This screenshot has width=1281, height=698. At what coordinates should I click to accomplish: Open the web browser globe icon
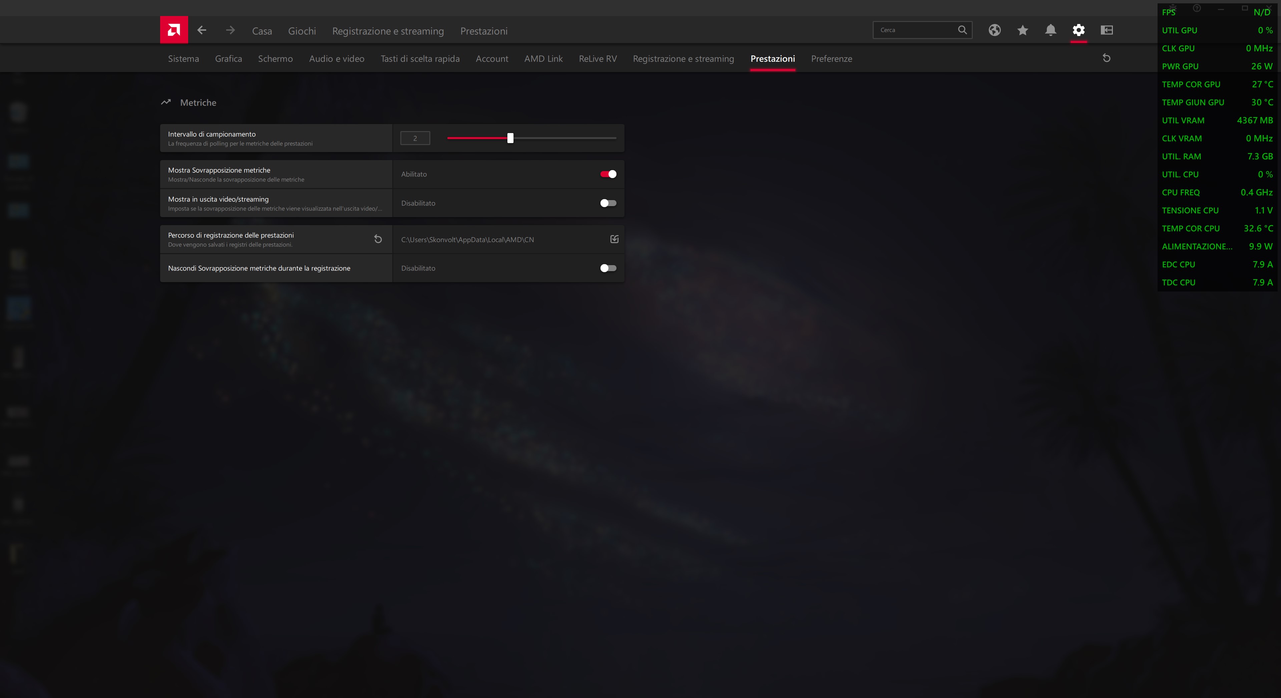coord(994,30)
